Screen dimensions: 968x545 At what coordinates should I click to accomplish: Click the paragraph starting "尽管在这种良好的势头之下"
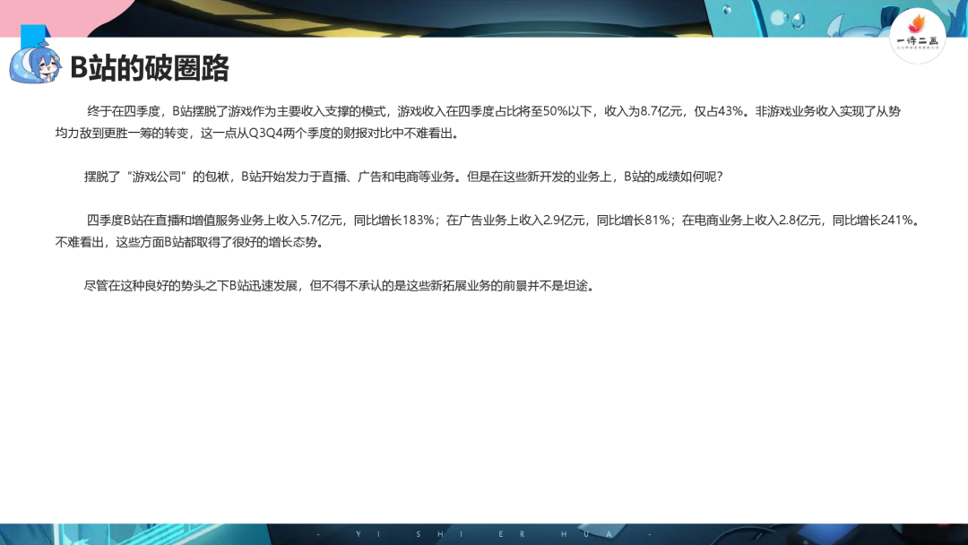[339, 286]
